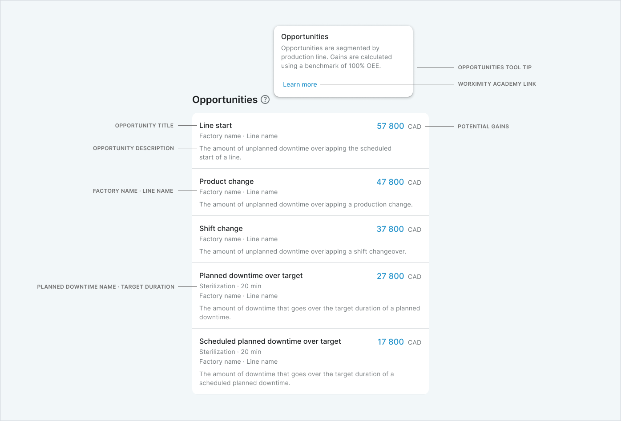621x421 pixels.
Task: Click the WORXIMITY ACADEMY LINK annotation label
Action: click(497, 84)
